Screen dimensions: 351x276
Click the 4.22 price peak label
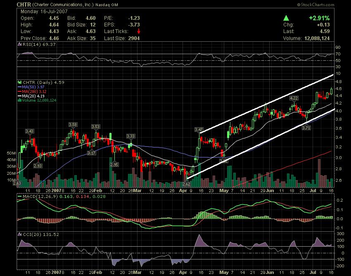294,98
